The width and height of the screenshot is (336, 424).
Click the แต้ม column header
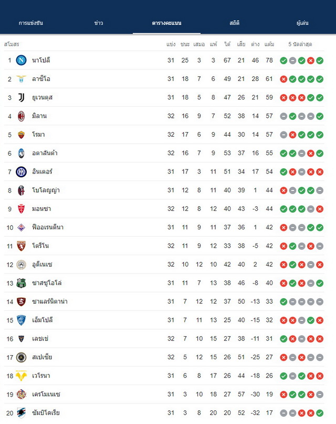pyautogui.click(x=269, y=44)
